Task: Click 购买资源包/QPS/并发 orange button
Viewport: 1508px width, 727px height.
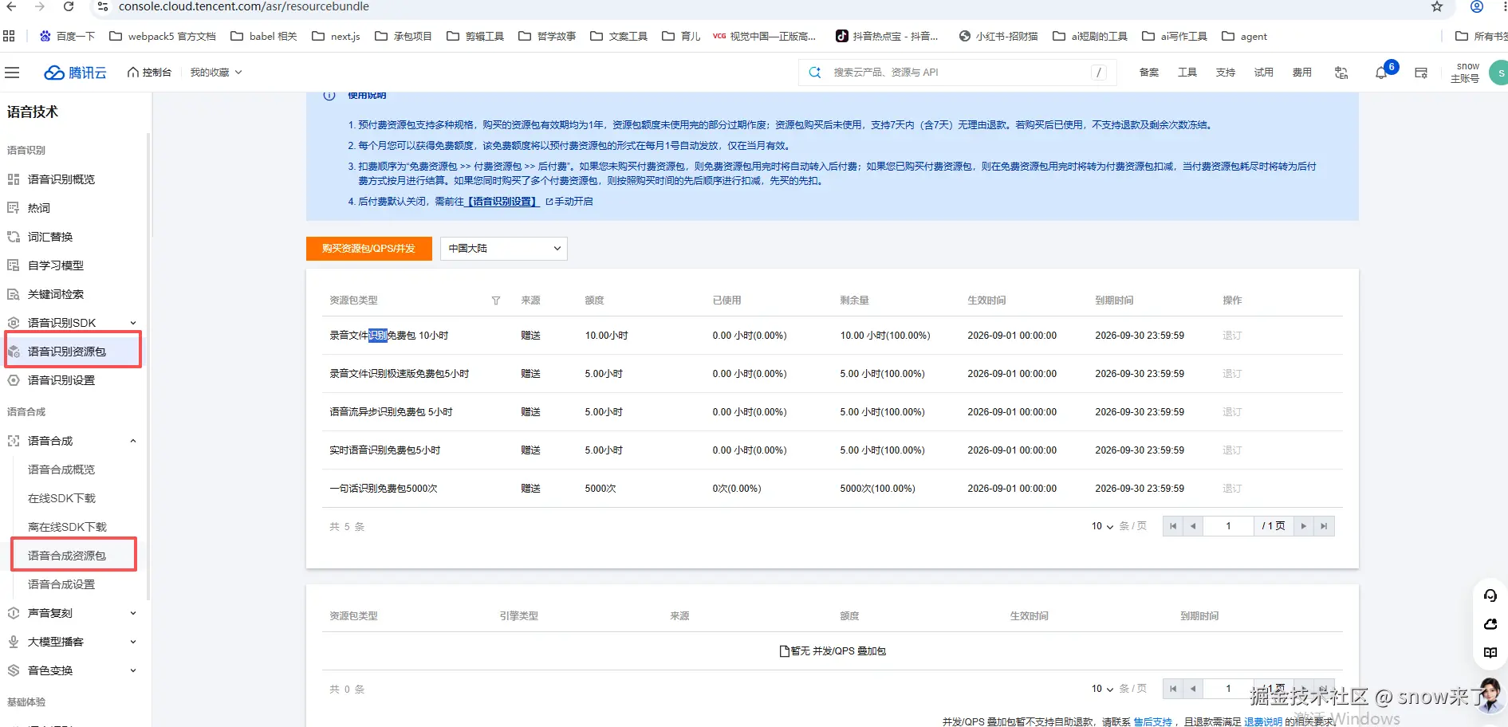Action: tap(369, 249)
